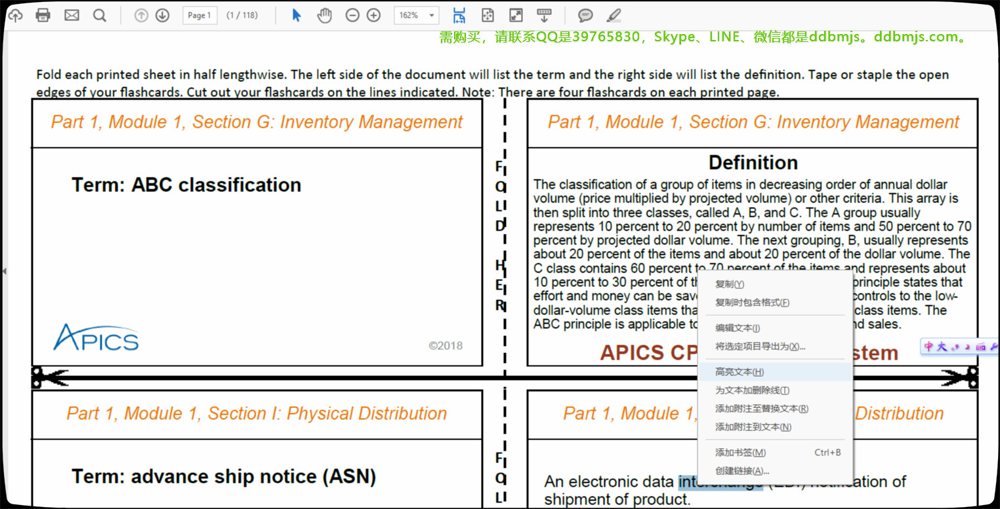This screenshot has height=509, width=1000.
Task: Click the ©2018 copyright text
Action: (x=446, y=345)
